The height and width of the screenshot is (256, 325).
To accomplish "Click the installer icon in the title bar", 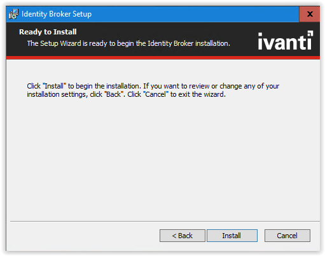I will click(13, 14).
